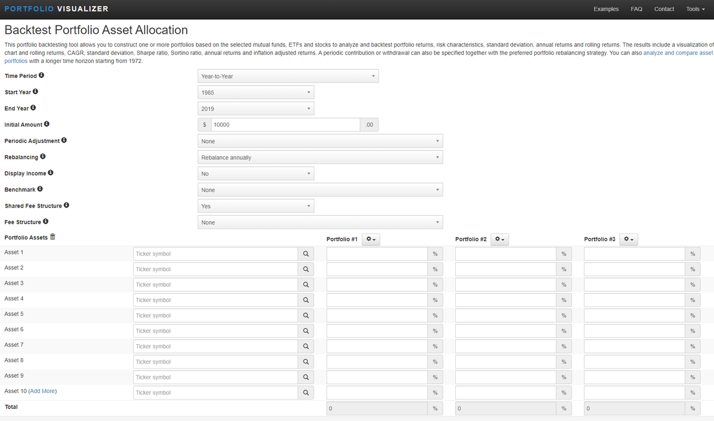Click the info icon beside Shared Fee Structure
Viewport: 714px width, 421px height.
[67, 206]
